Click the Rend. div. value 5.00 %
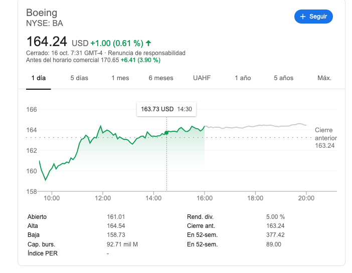 tap(275, 217)
